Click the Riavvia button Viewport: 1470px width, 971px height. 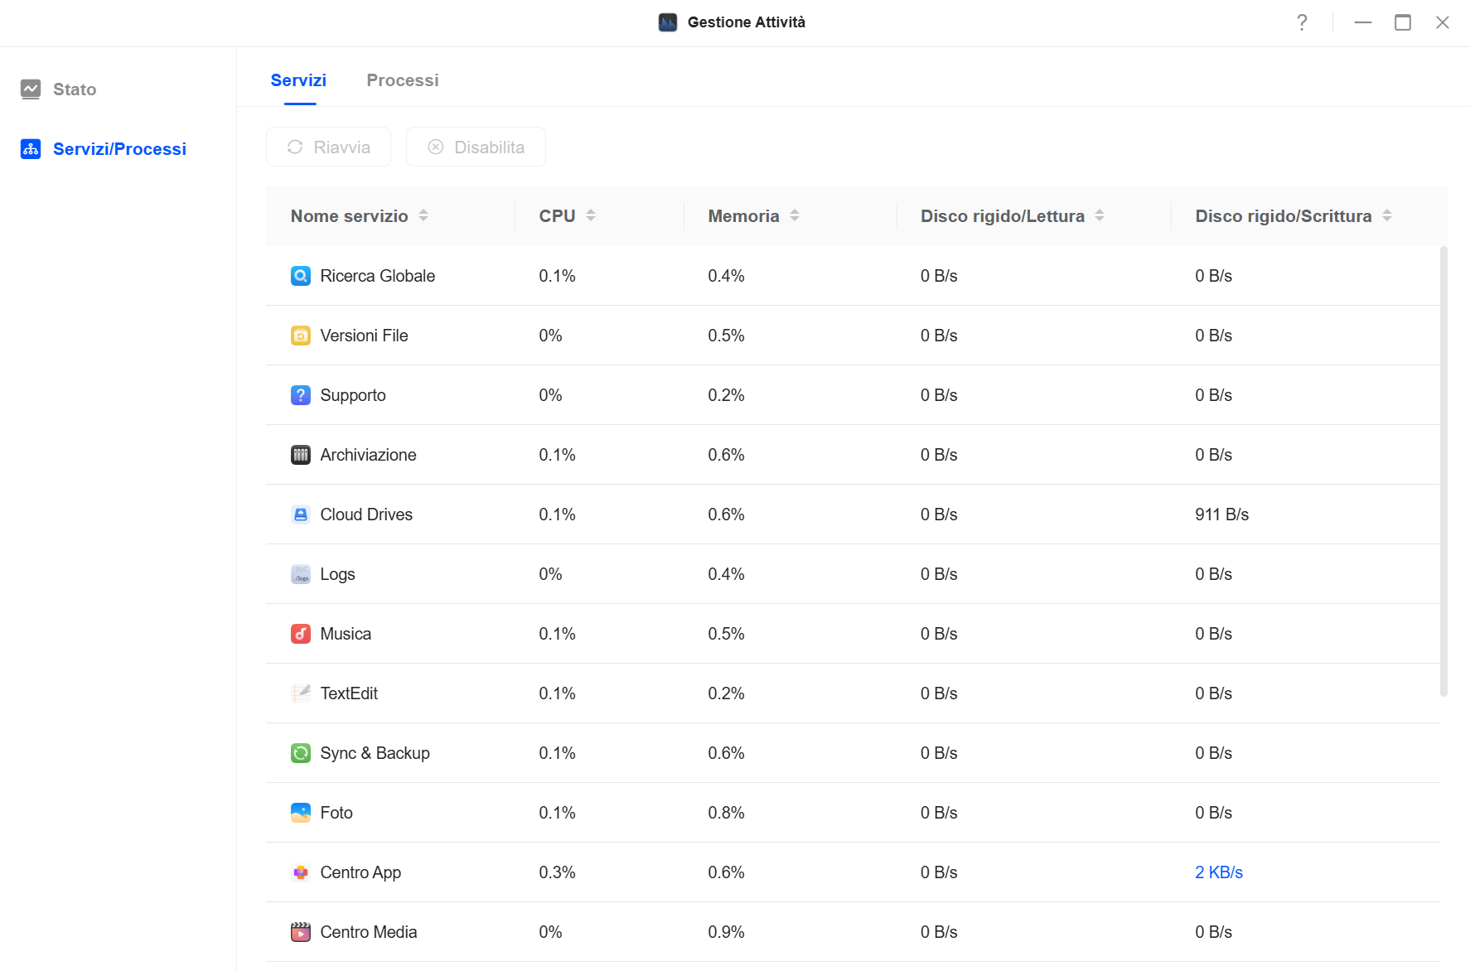[329, 147]
